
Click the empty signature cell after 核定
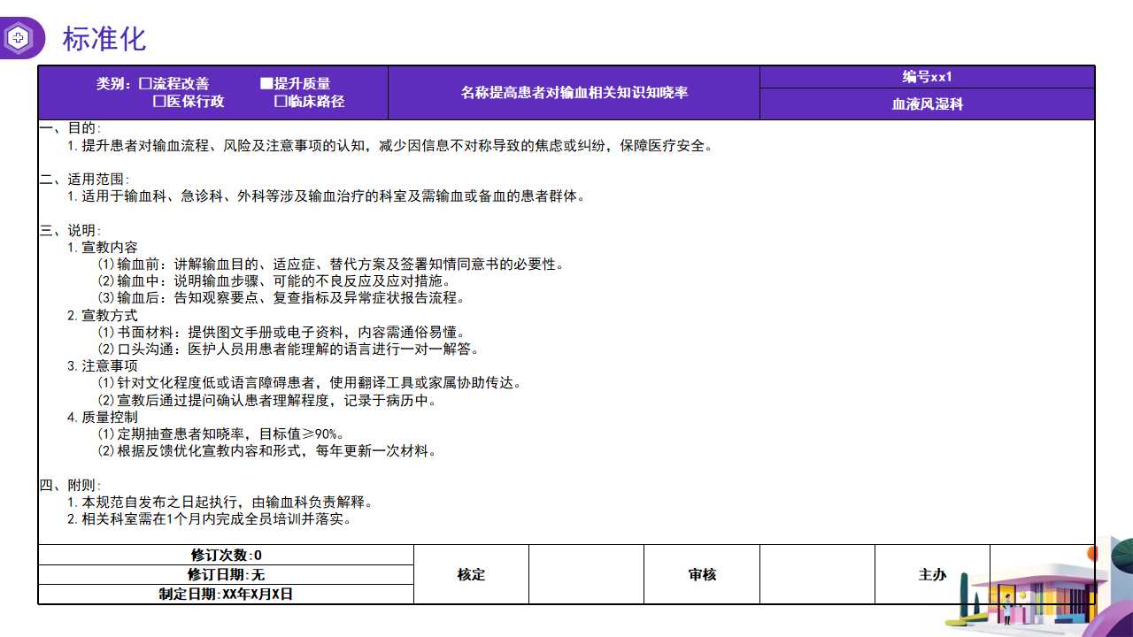coord(586,575)
